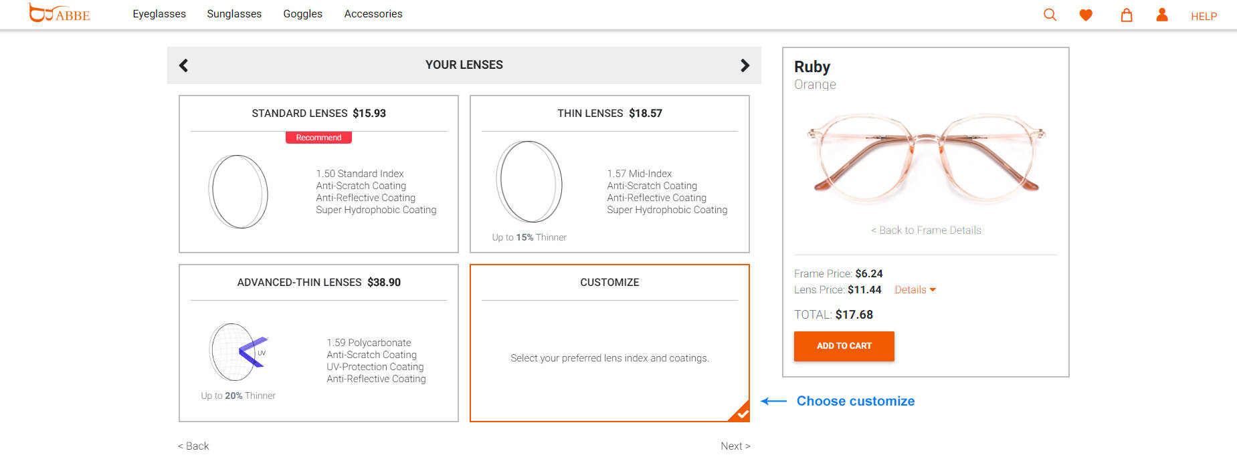Open the shopping bag icon
The width and height of the screenshot is (1237, 461).
pyautogui.click(x=1127, y=15)
